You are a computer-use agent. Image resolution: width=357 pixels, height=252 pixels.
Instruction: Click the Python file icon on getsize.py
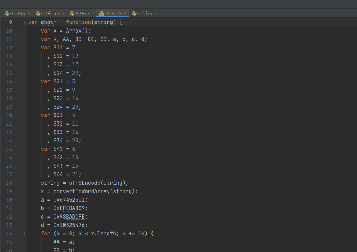(38, 13)
